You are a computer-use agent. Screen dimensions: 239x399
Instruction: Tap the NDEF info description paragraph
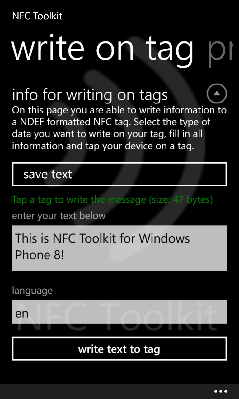point(119,128)
